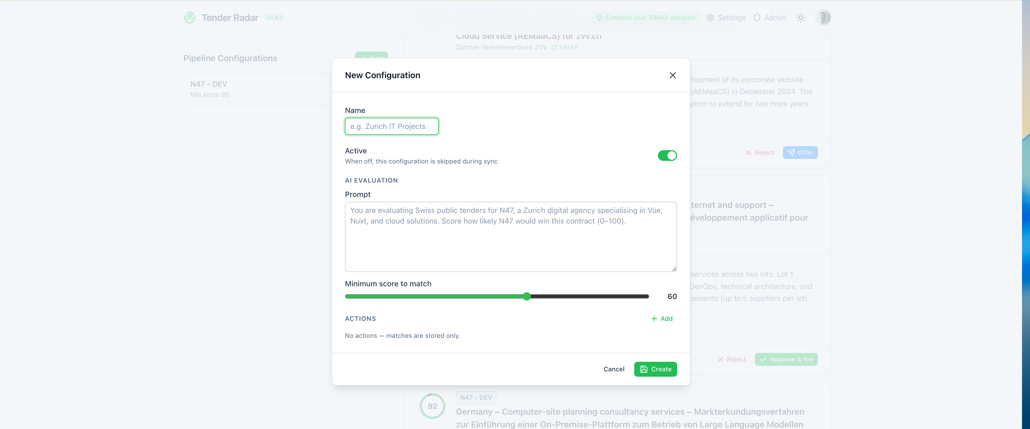The width and height of the screenshot is (1030, 429).
Task: Open Settings
Action: [x=726, y=18]
